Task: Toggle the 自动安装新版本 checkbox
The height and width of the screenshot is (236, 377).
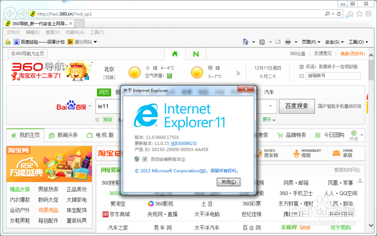Action: 145,159
